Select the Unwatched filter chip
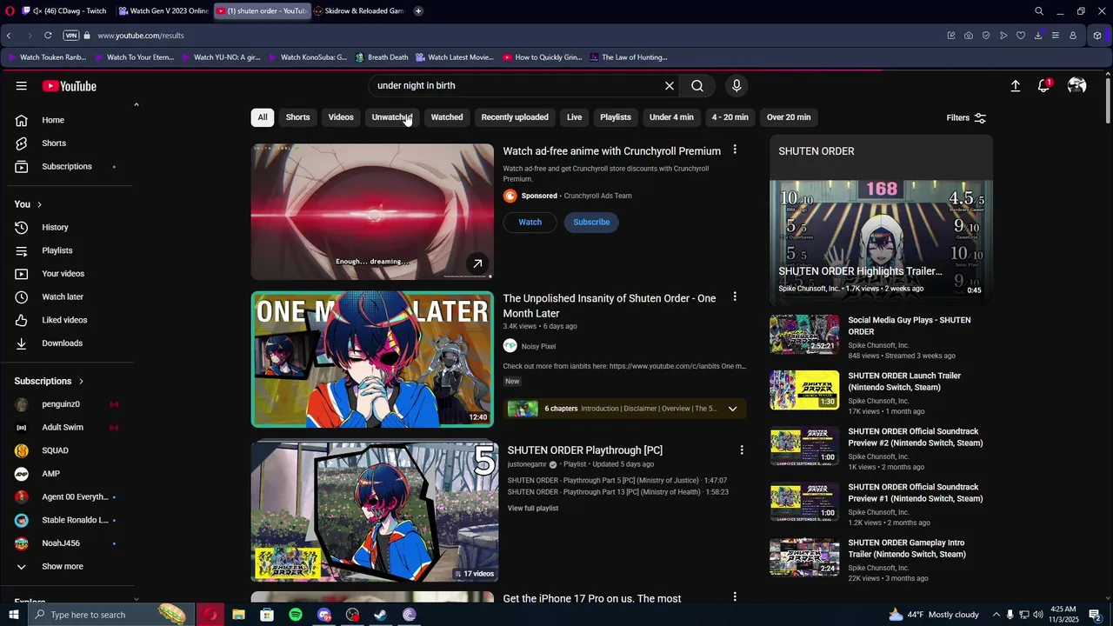This screenshot has width=1113, height=626. (x=392, y=117)
